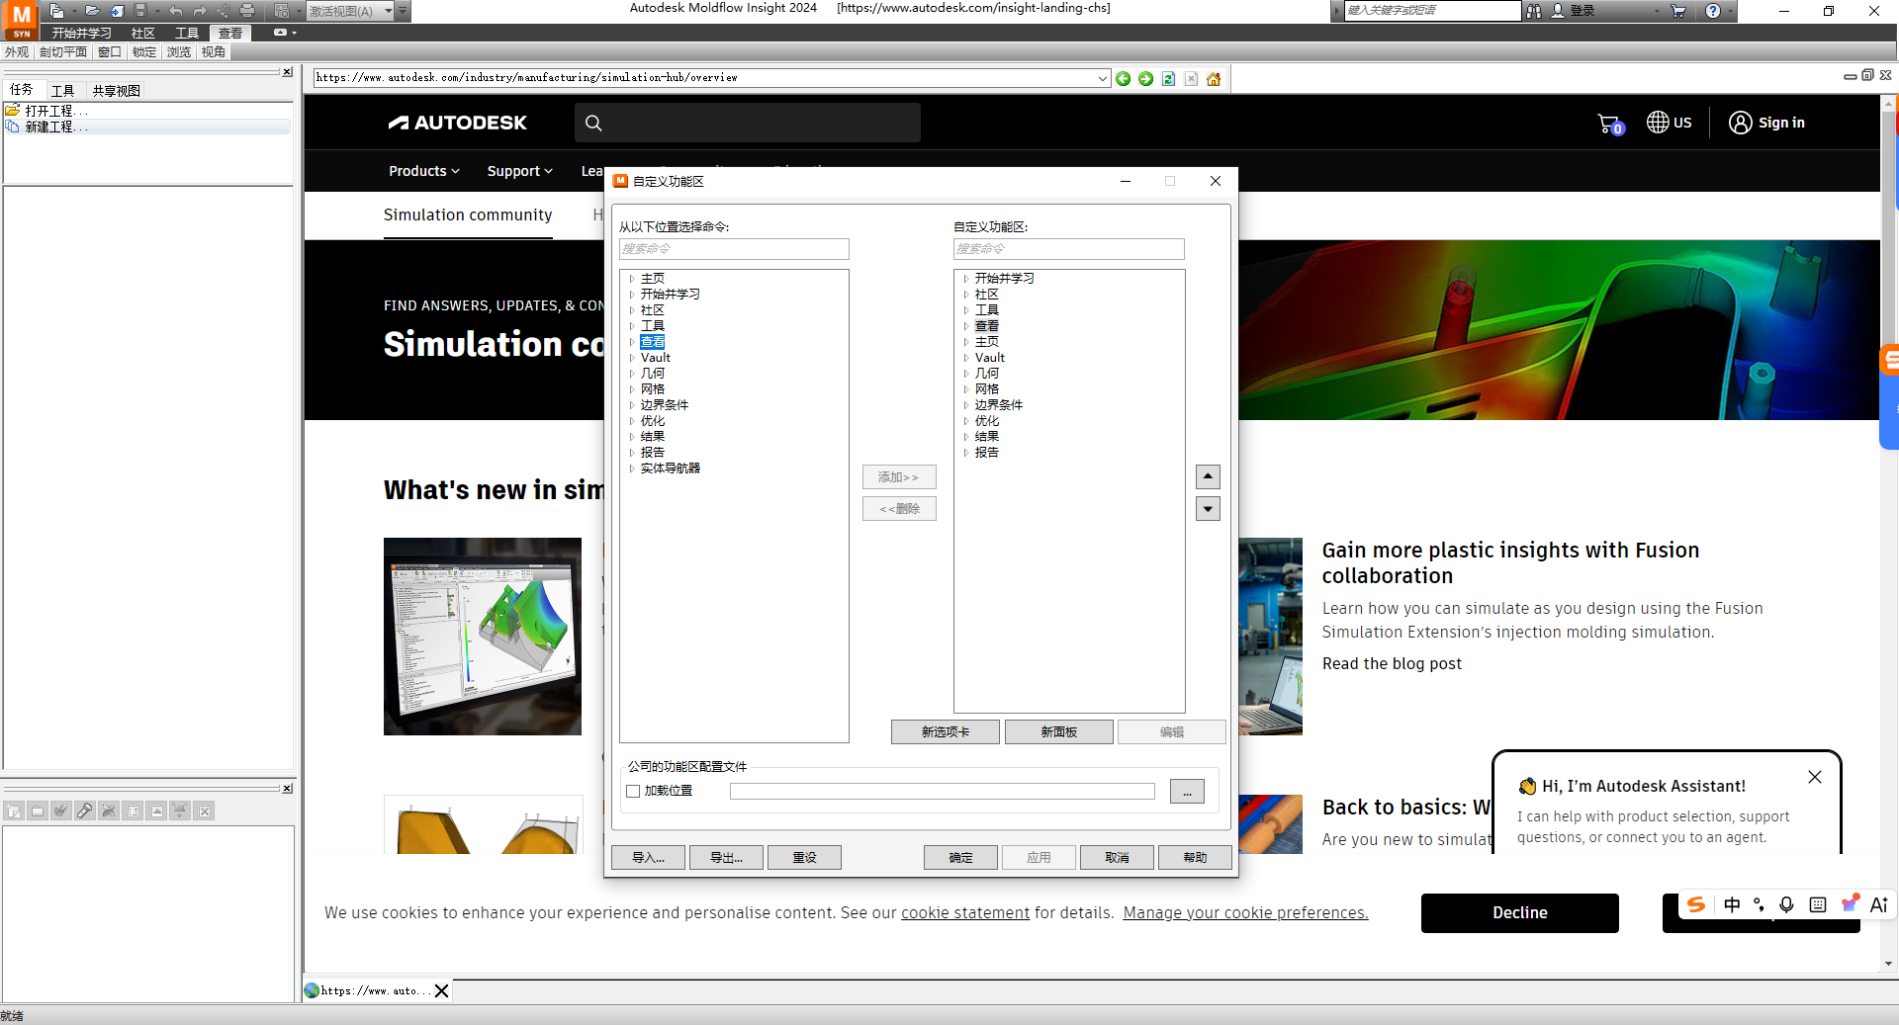Click the help question mark icon
Image resolution: width=1899 pixels, height=1025 pixels.
click(1713, 11)
